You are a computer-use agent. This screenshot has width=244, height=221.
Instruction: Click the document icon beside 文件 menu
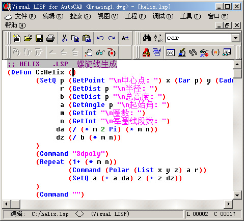9,17
